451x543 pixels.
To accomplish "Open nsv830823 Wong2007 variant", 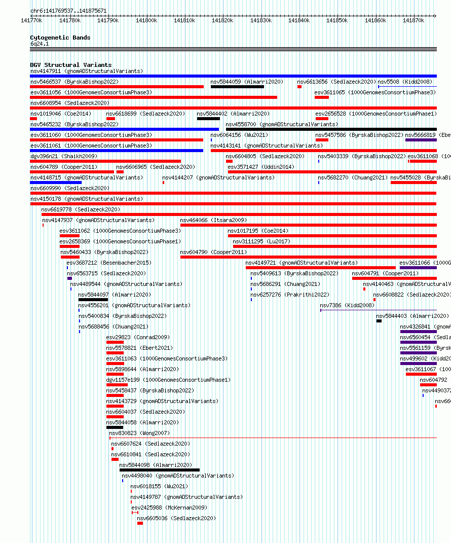I will point(139,433).
